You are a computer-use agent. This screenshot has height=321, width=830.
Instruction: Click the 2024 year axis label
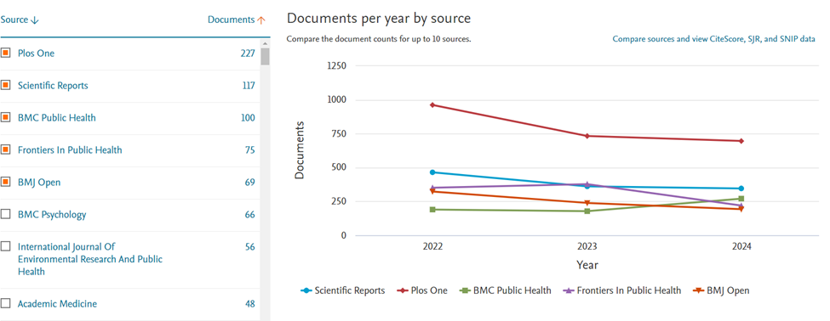click(x=741, y=246)
